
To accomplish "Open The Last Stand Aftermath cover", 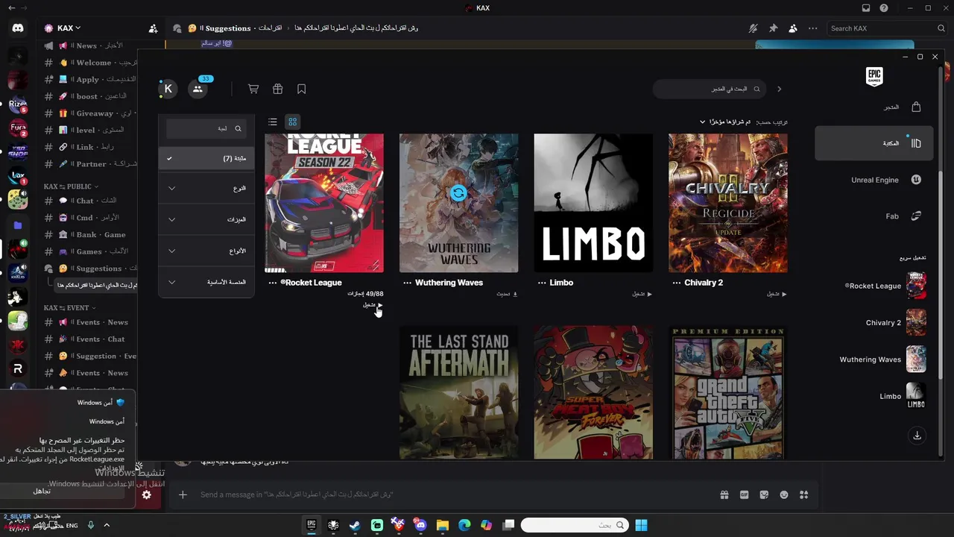I will click(x=458, y=392).
